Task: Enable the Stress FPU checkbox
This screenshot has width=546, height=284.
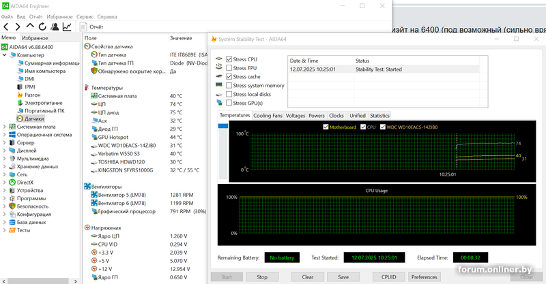Action: [x=229, y=68]
